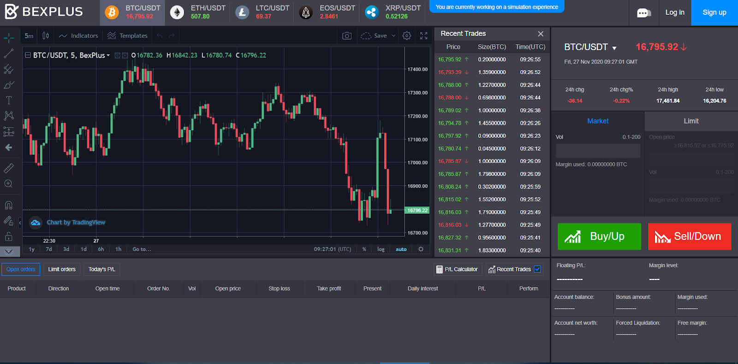Select the crosshair cursor tool

tap(9, 38)
